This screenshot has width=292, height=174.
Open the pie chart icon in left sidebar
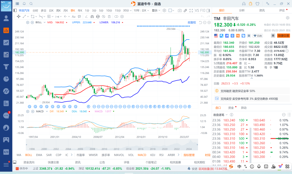(x=6, y=79)
